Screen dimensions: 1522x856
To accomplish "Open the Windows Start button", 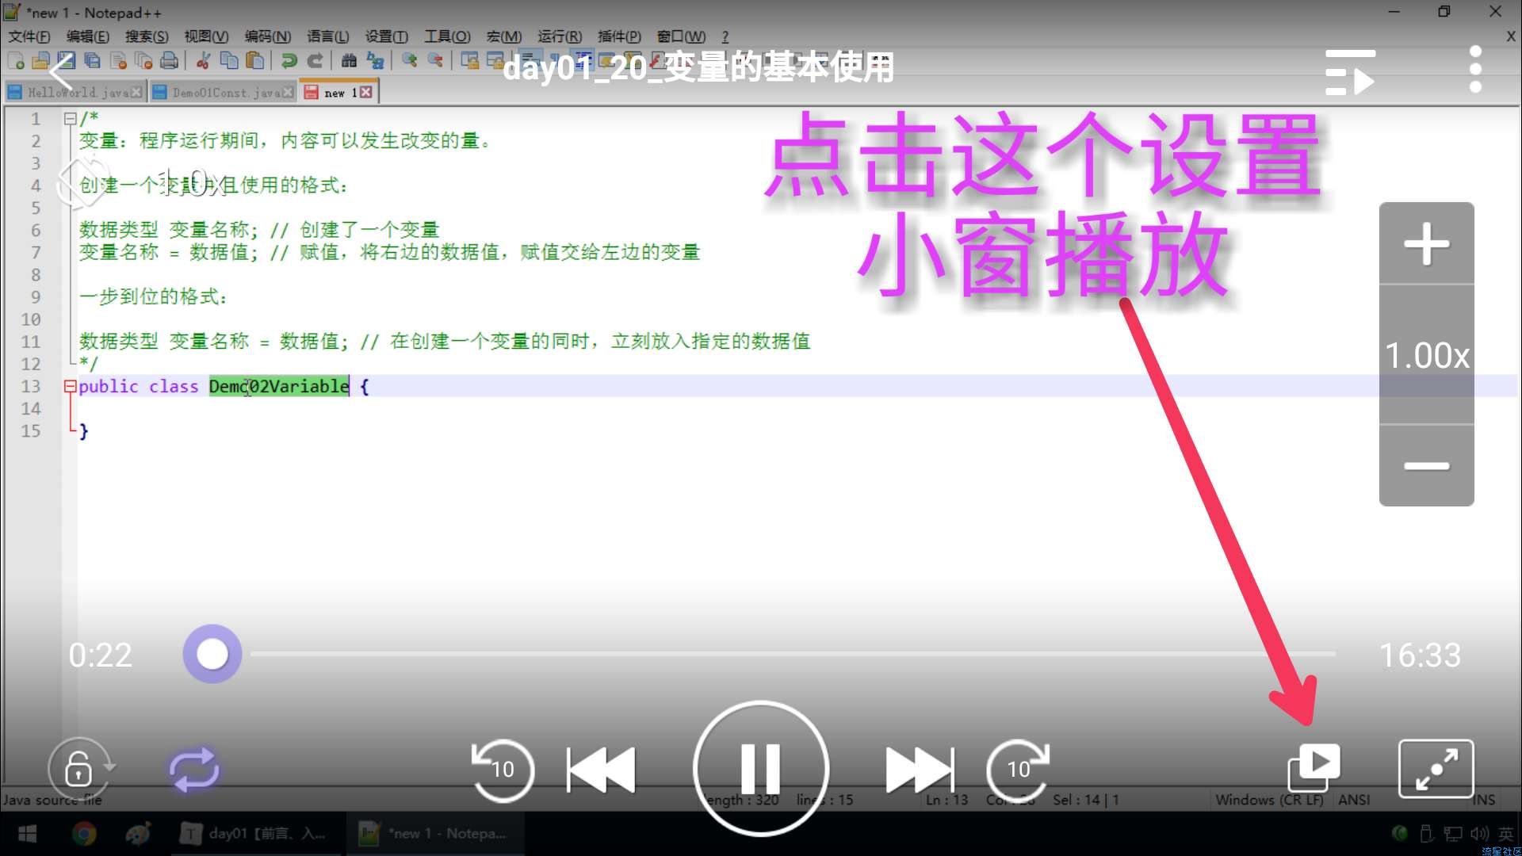I will point(27,833).
